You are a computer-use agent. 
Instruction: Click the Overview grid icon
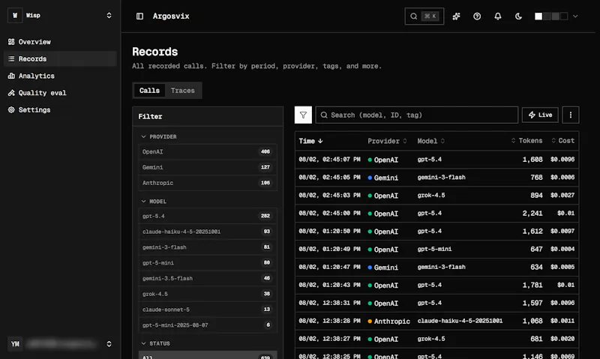[x=11, y=42]
